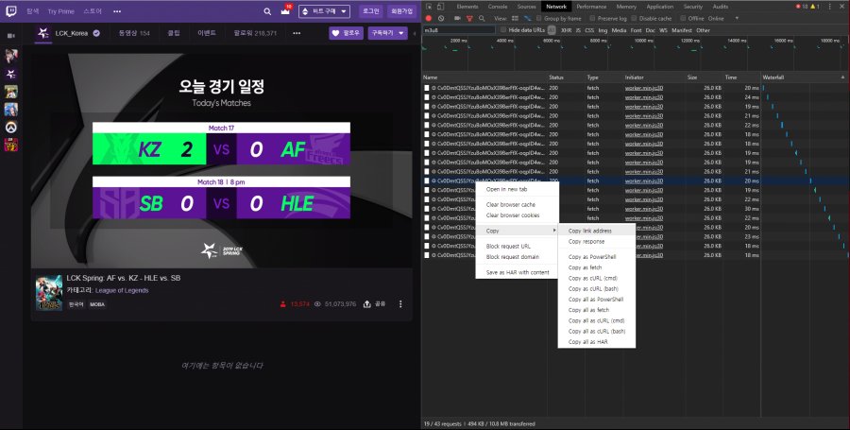Select Save as HAR with content
The image size is (850, 430).
click(518, 273)
